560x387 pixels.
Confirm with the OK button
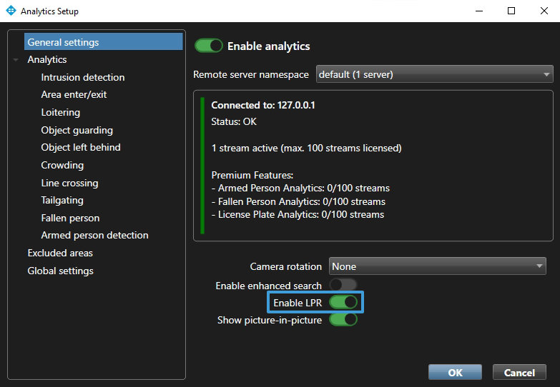[x=455, y=373]
